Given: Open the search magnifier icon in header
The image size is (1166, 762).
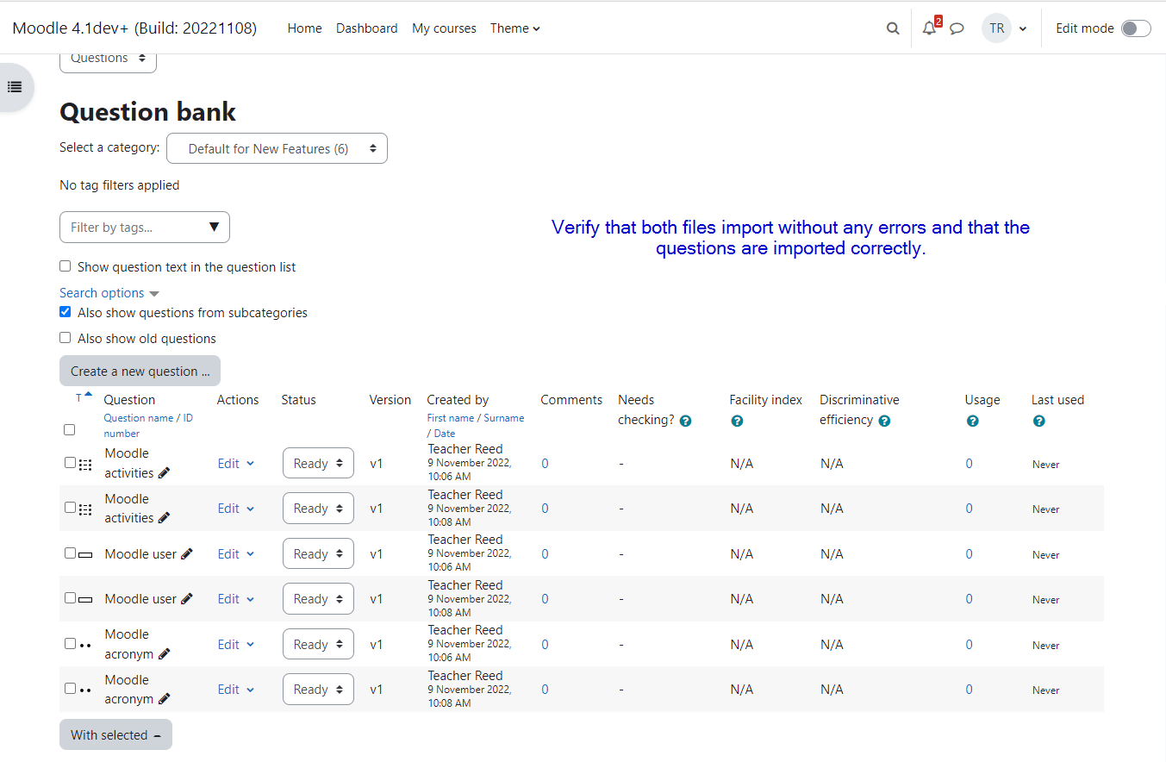Looking at the screenshot, I should (x=893, y=28).
